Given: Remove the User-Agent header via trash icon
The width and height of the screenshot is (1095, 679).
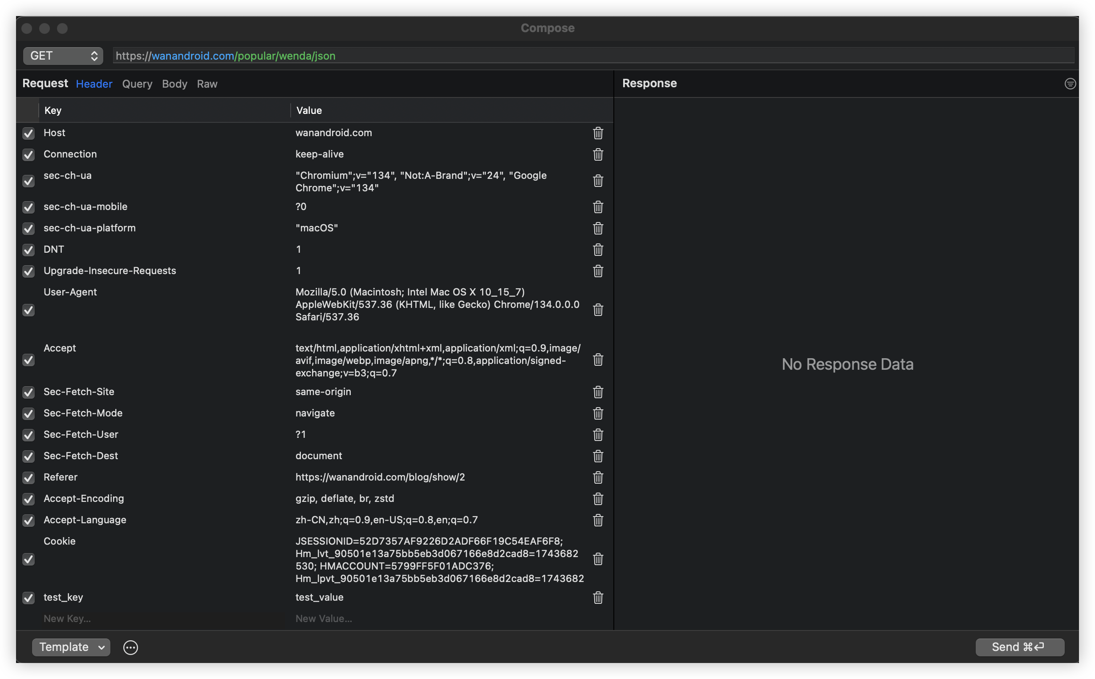Looking at the screenshot, I should pyautogui.click(x=598, y=310).
